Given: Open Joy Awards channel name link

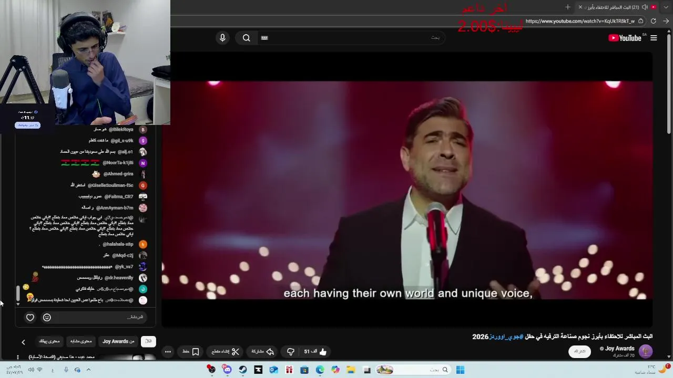Looking at the screenshot, I should (619, 349).
